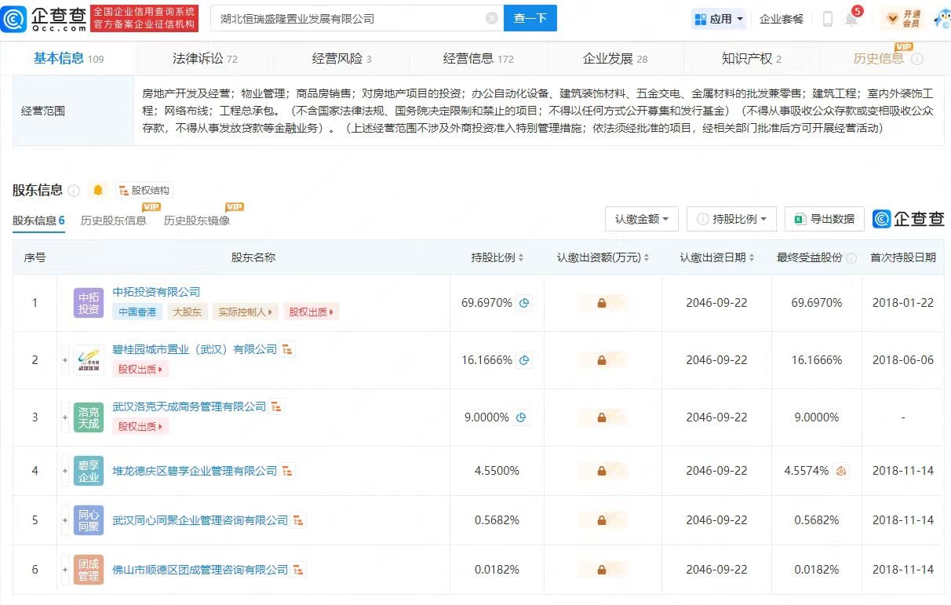951x605 pixels.
Task: Open the 历史信息 VIP tab
Action: (879, 59)
